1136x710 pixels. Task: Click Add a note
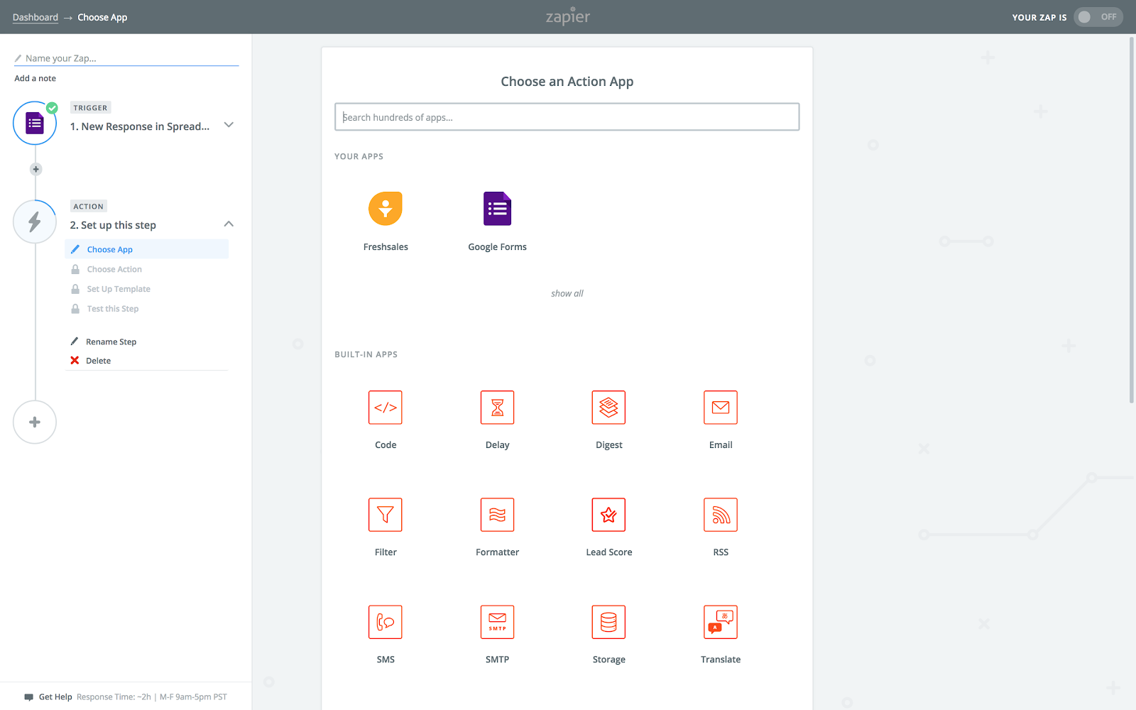[x=35, y=78]
